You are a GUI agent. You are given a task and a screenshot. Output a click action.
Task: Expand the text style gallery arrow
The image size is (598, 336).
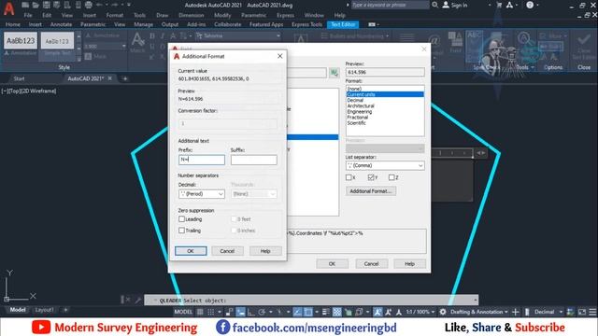point(78,58)
